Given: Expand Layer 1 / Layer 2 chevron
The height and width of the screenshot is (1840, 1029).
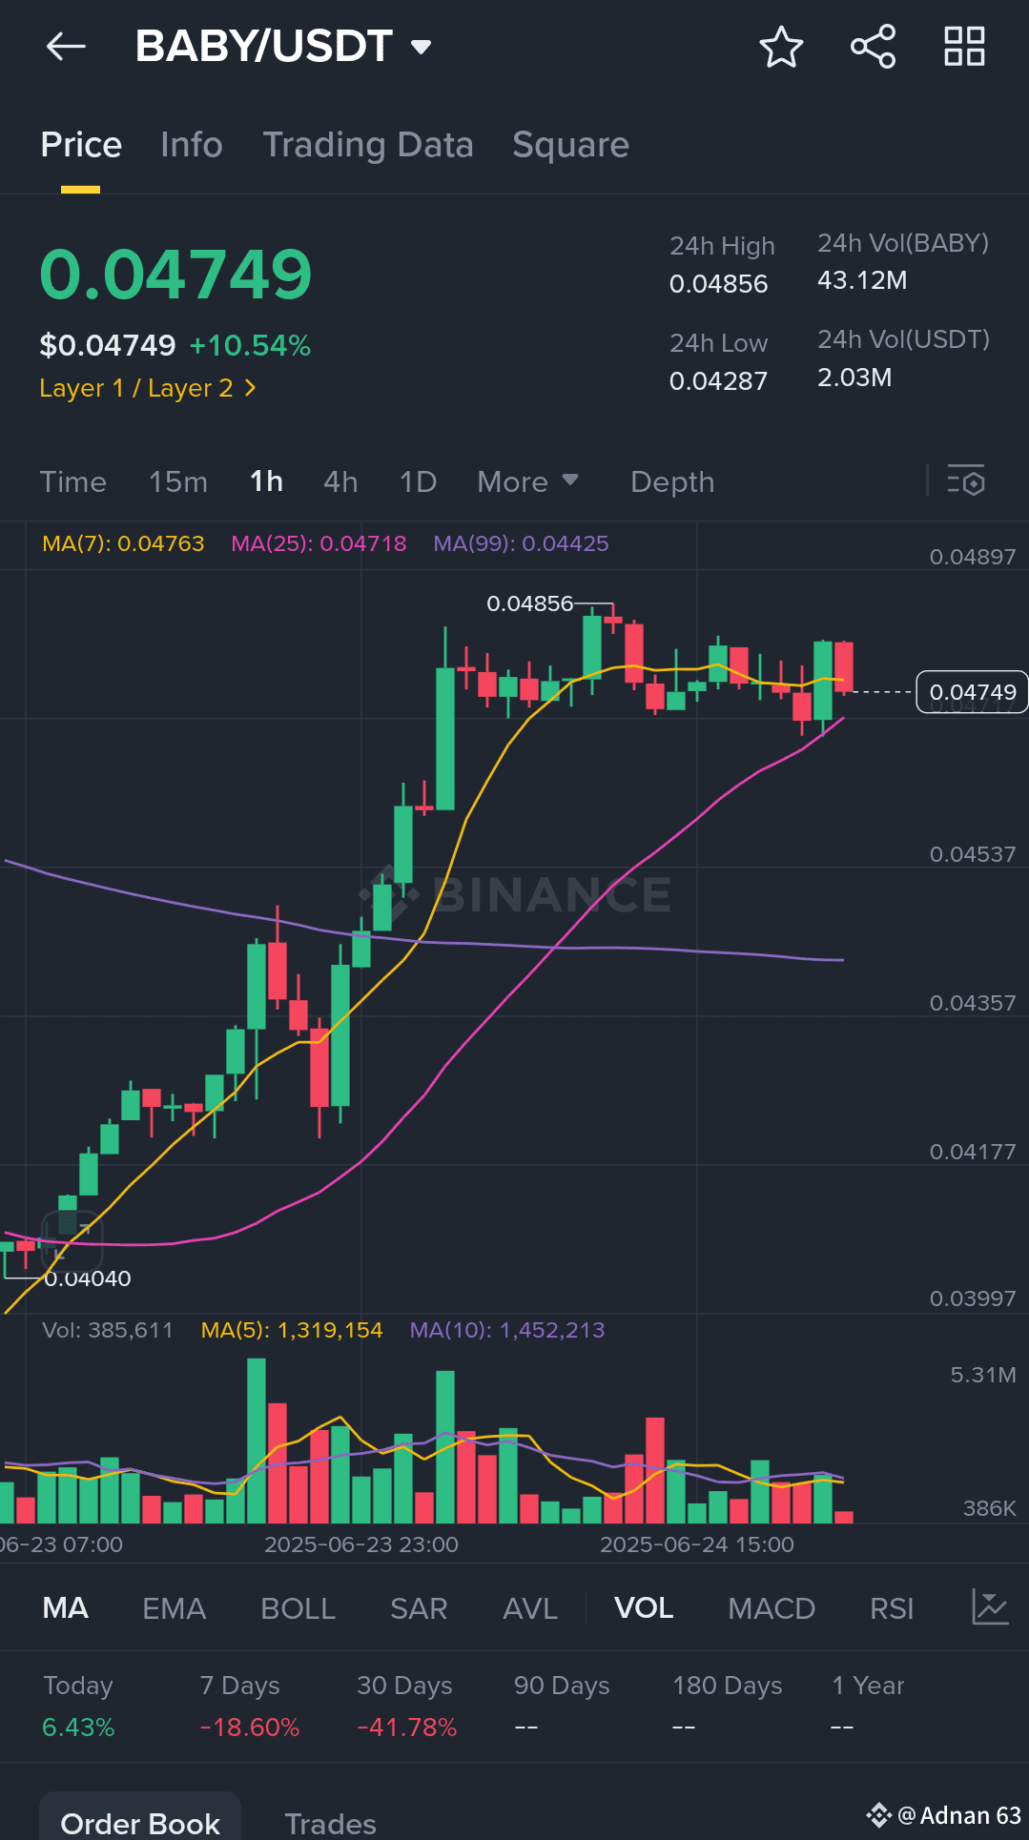Looking at the screenshot, I should point(250,388).
